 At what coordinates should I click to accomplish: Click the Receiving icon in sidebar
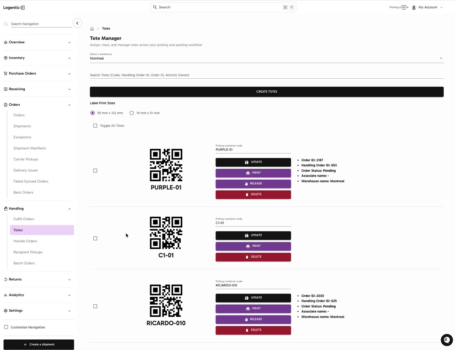[x=6, y=89]
